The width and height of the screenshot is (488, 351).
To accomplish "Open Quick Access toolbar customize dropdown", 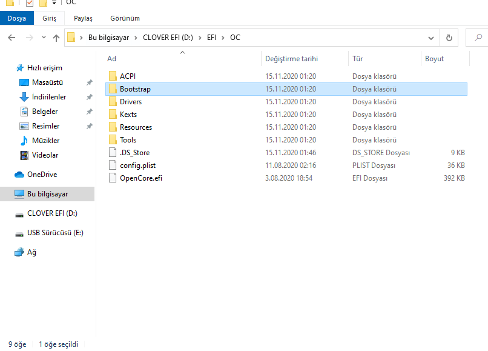I will tap(54, 3).
